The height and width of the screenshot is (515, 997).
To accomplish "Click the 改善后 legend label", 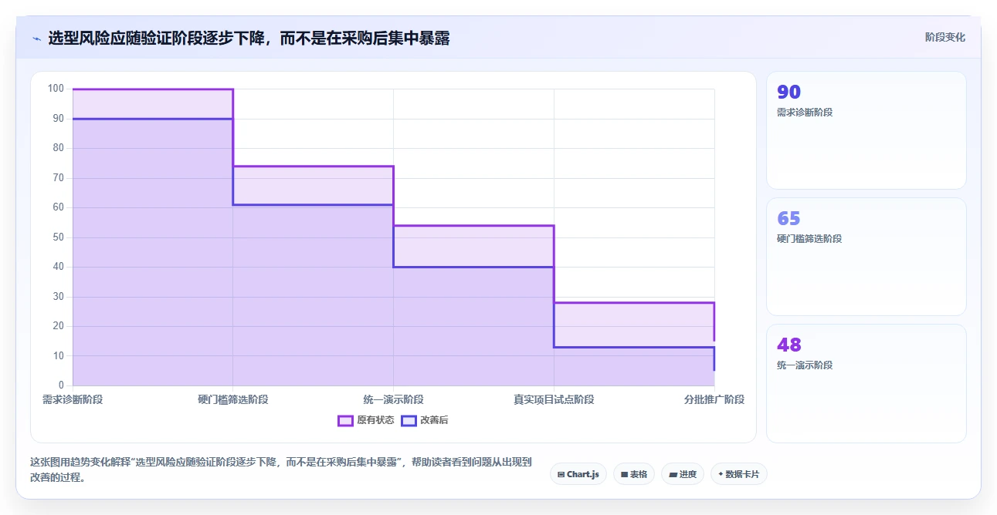I will click(x=434, y=420).
